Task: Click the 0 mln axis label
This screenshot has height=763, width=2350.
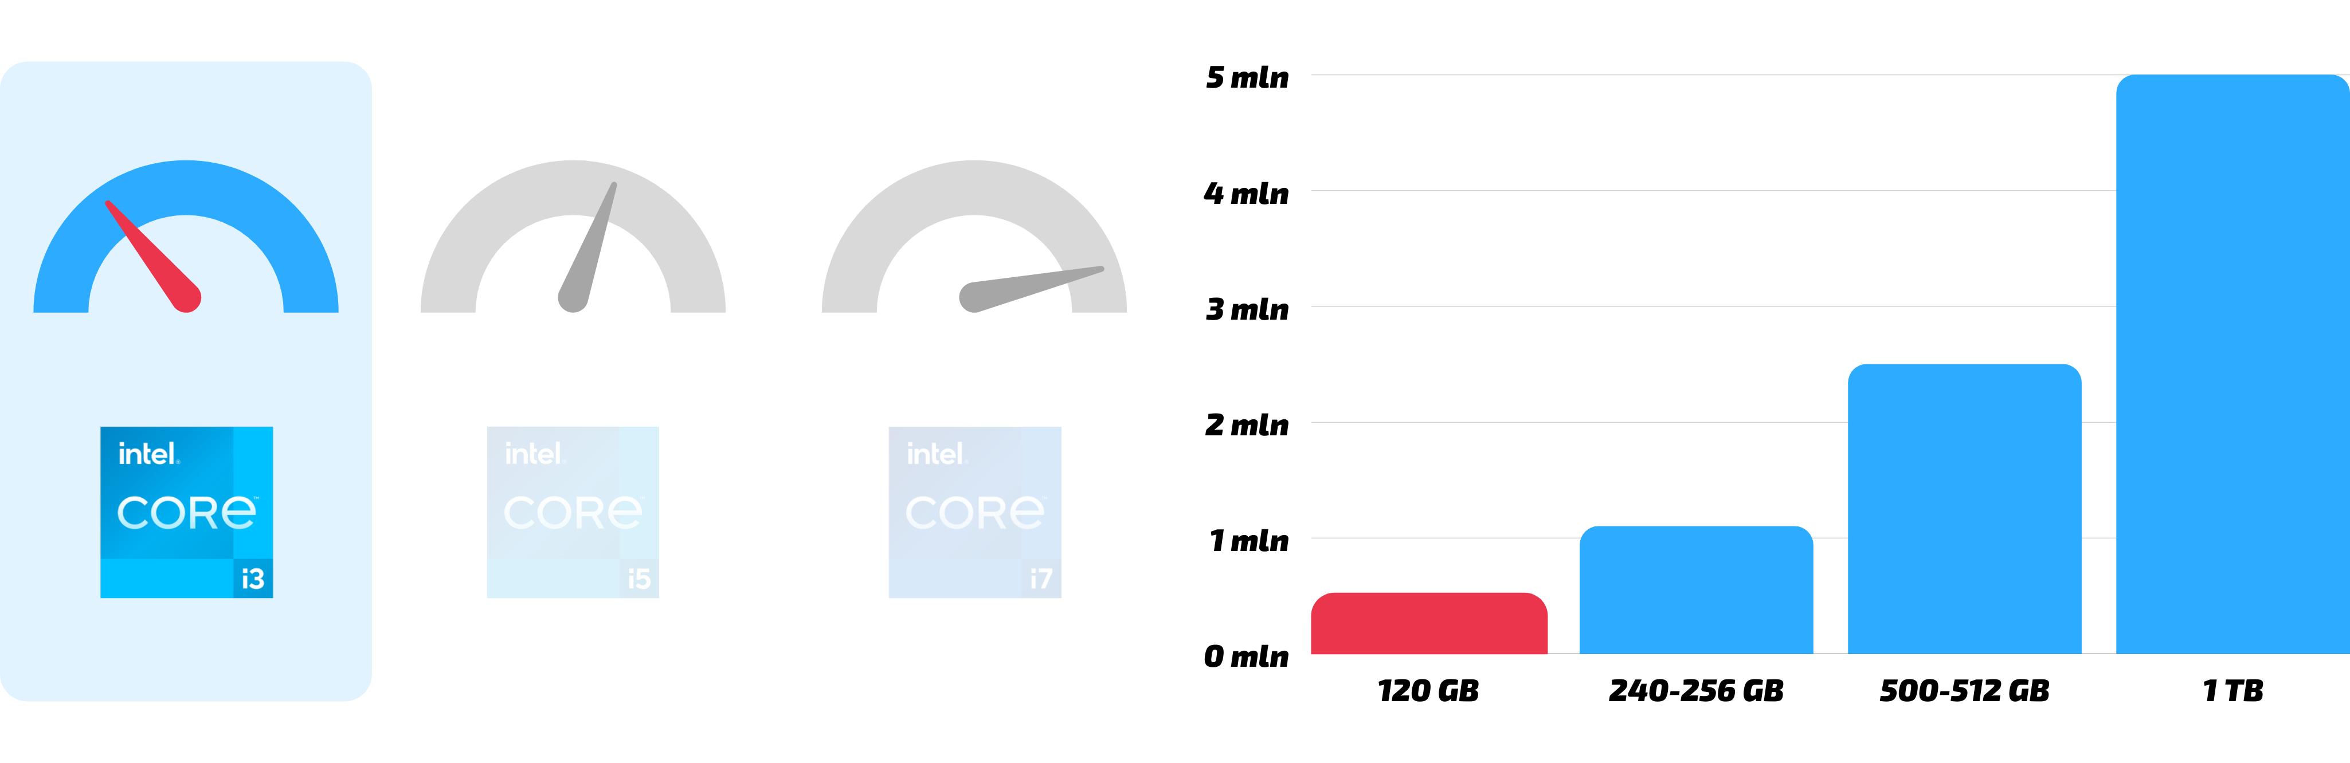Action: pos(1246,656)
